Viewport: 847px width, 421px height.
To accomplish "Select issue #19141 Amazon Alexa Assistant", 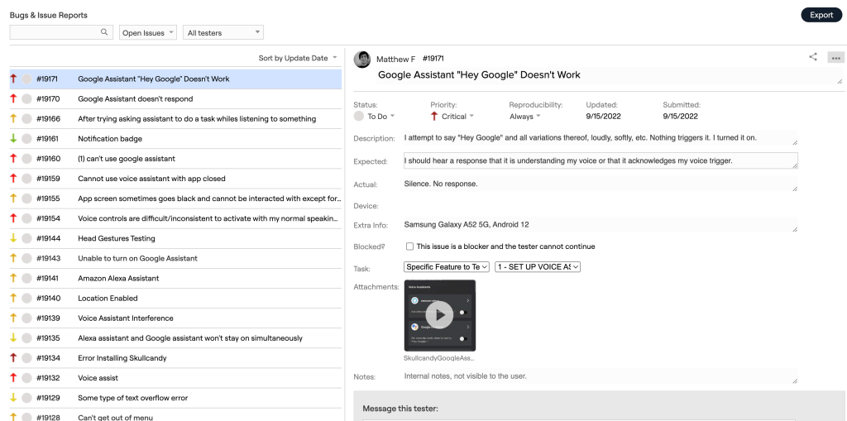I will coord(118,278).
